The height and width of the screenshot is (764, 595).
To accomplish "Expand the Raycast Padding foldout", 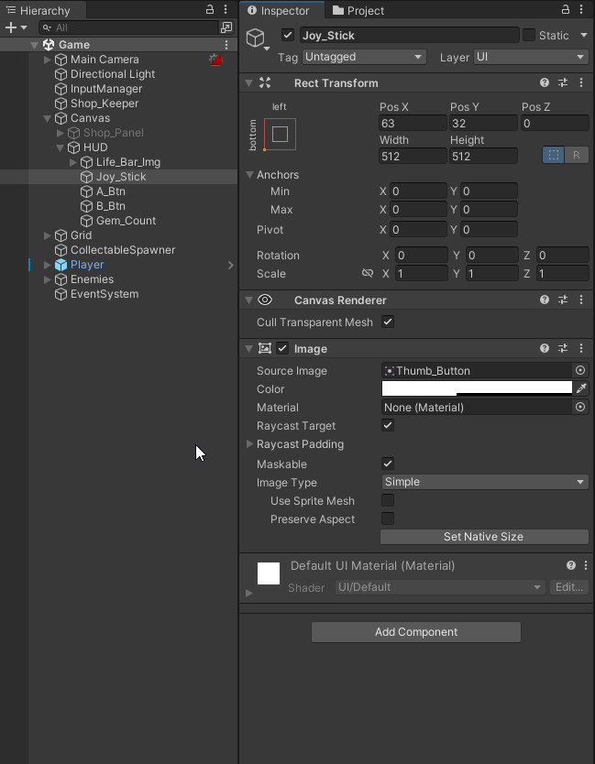I will tap(249, 444).
